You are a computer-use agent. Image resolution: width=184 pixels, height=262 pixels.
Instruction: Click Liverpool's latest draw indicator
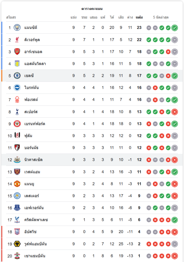click(x=175, y=40)
